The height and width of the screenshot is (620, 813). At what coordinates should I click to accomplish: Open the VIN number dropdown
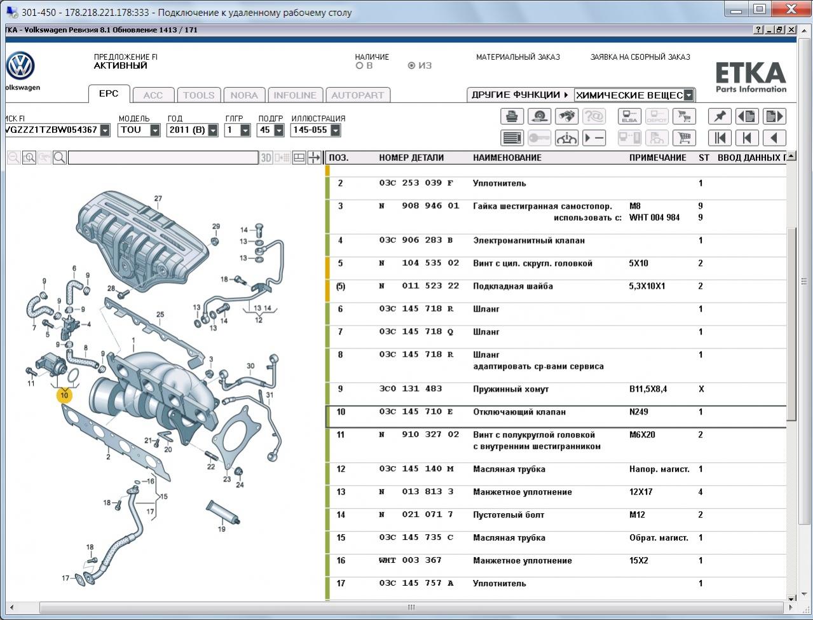point(105,130)
